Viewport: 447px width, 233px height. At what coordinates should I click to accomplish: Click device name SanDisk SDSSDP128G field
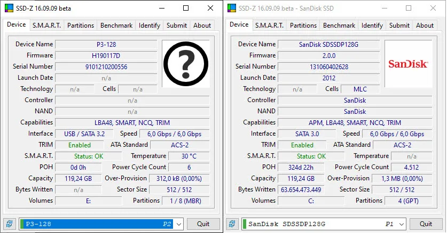[328, 44]
